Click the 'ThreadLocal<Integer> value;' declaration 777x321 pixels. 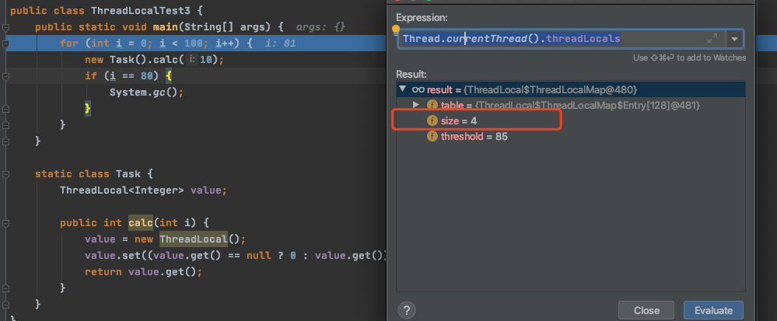[144, 190]
